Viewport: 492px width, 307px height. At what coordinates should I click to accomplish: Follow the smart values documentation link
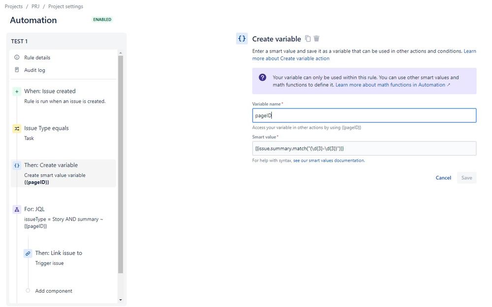click(328, 161)
